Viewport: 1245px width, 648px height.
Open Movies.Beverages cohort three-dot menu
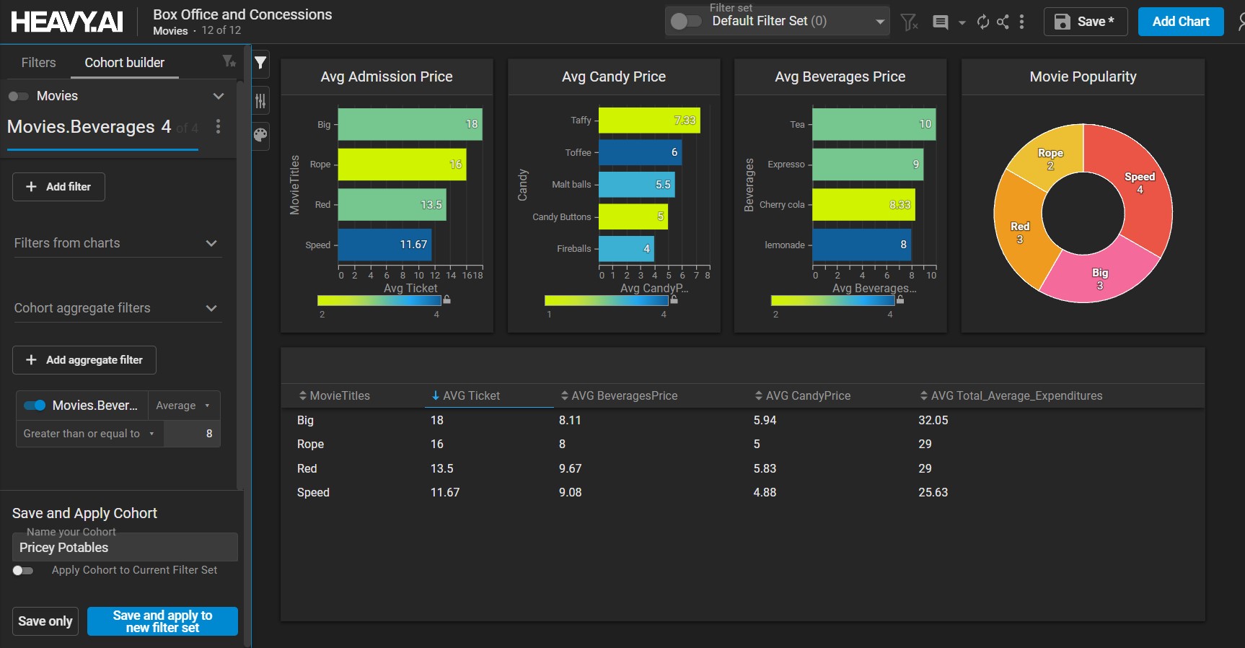218,127
